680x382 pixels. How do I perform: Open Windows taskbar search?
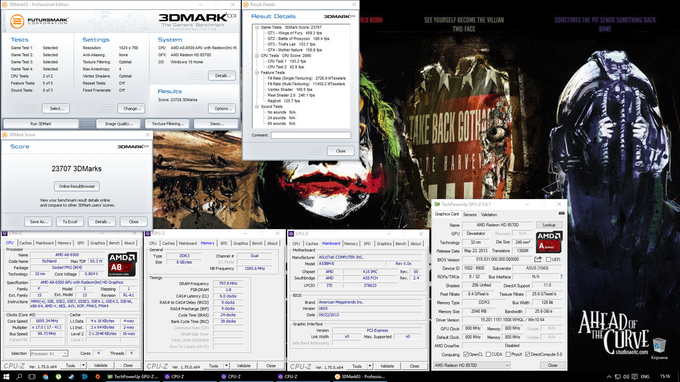[19, 377]
